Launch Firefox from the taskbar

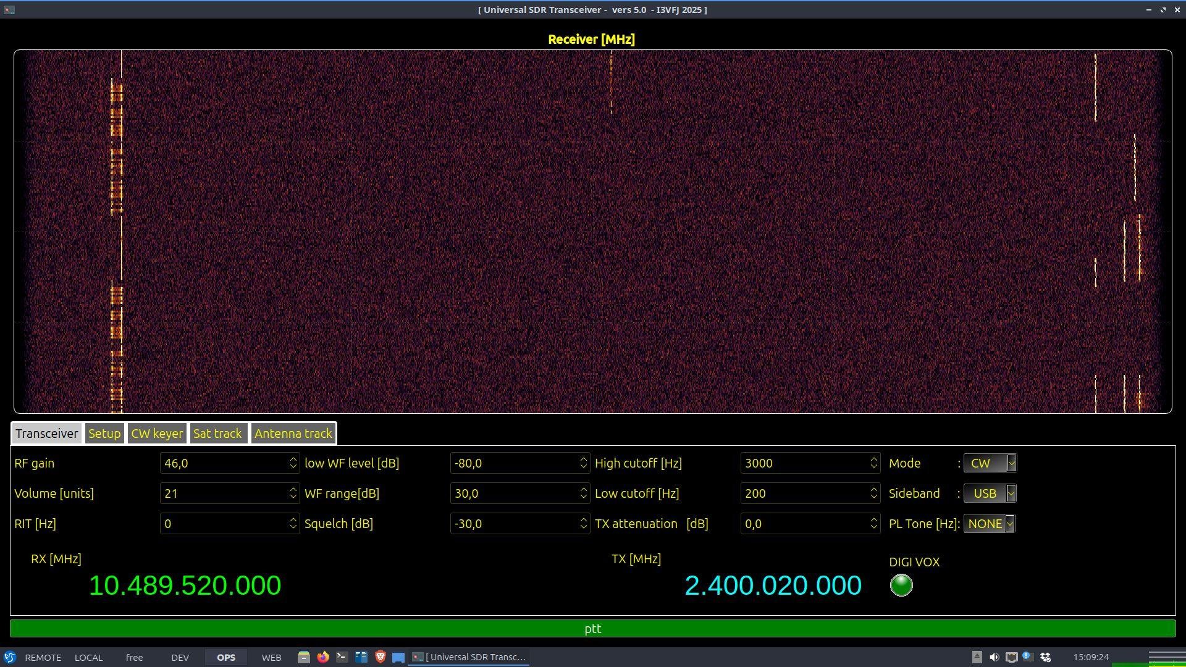pyautogui.click(x=322, y=657)
